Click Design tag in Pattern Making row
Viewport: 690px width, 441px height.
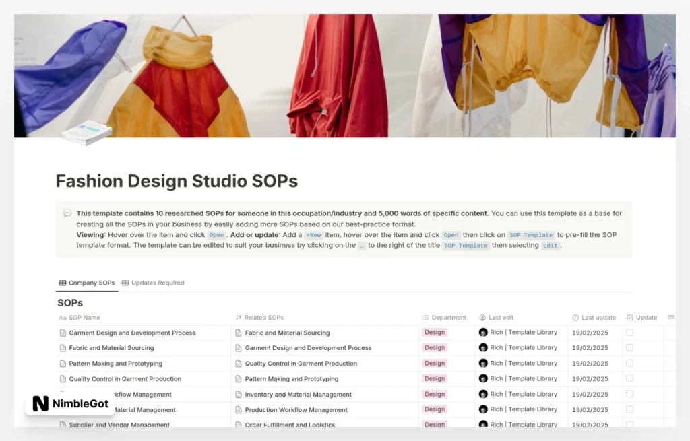pyautogui.click(x=435, y=363)
